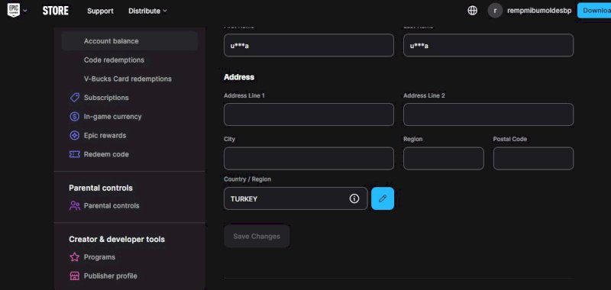Click the Epic Games logo icon
The image size is (611, 290).
13,11
